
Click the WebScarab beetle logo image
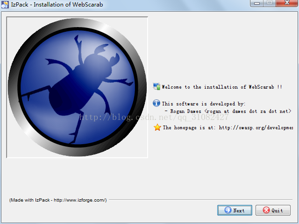[77, 87]
